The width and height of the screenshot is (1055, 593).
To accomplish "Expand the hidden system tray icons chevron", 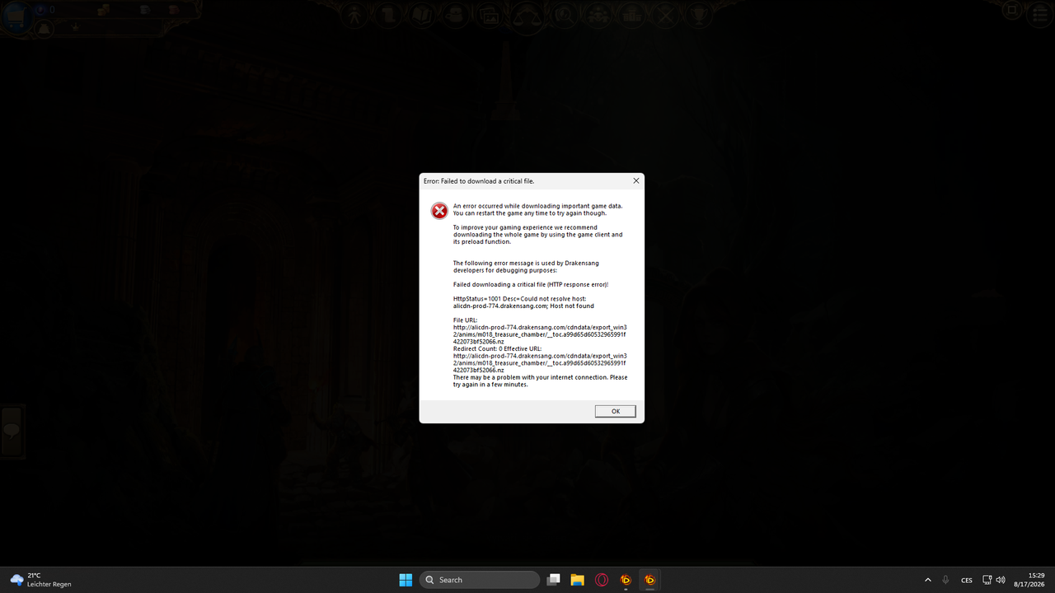I will click(927, 580).
